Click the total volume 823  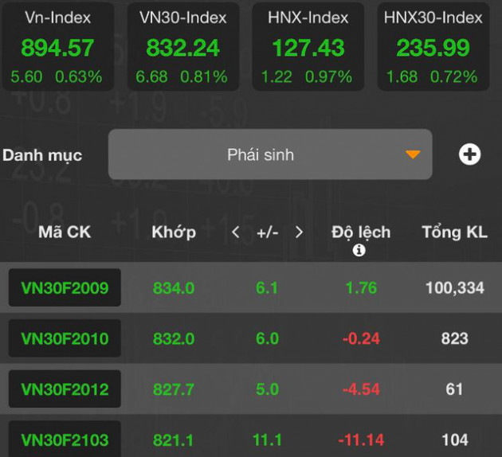click(455, 338)
